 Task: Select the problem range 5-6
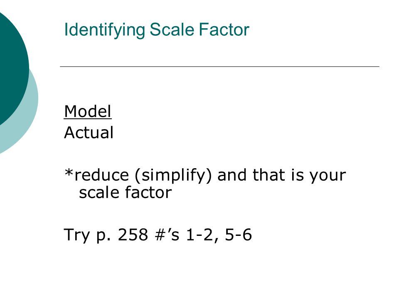coord(239,234)
